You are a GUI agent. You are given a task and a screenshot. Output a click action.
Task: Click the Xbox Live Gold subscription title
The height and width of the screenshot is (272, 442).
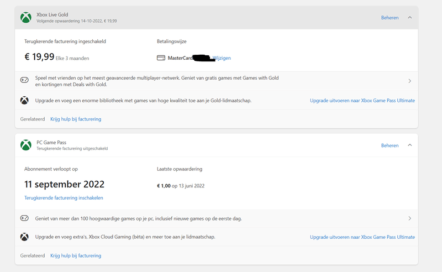coord(54,14)
